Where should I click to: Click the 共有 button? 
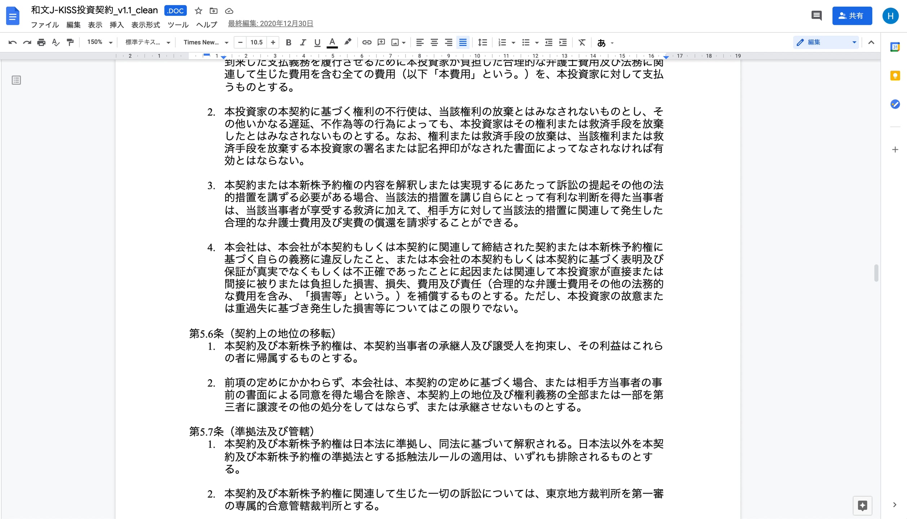click(x=852, y=15)
